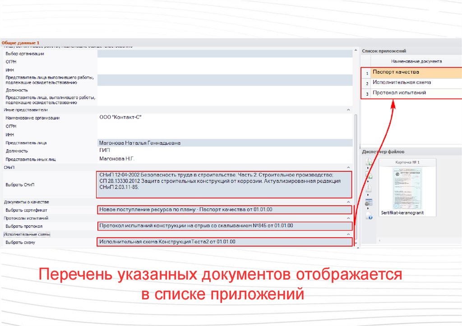The image size is (462, 326).
Task: Collapse the Иные представители section
Action: point(348,110)
